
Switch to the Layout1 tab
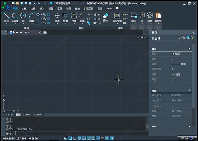(x=27, y=115)
